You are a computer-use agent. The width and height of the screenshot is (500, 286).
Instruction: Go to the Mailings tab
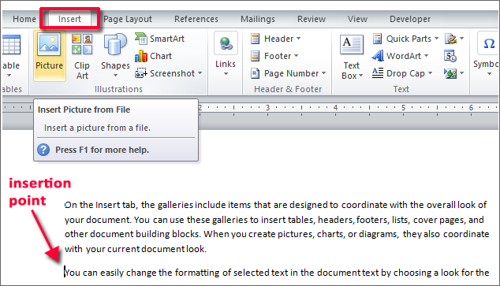coord(258,19)
